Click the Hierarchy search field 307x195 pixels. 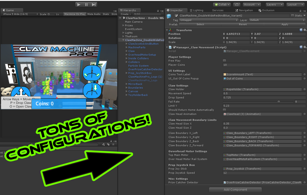[147, 14]
